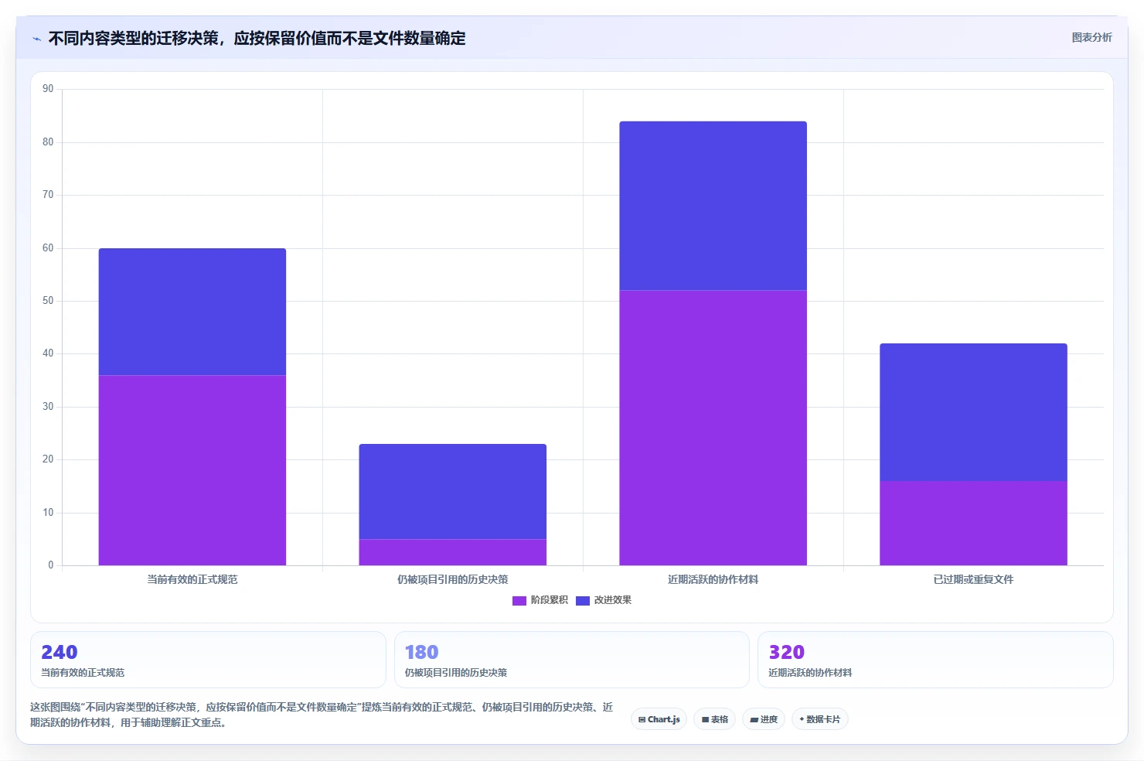This screenshot has width=1144, height=761.
Task: Click the 图表分析 label
Action: pos(1091,37)
